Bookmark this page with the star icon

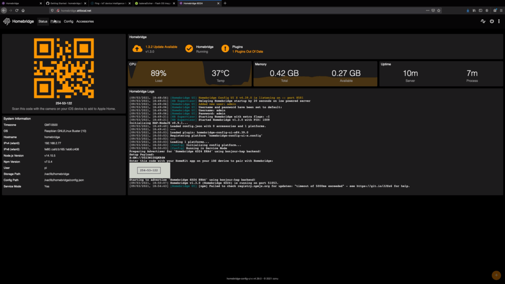(x=438, y=11)
